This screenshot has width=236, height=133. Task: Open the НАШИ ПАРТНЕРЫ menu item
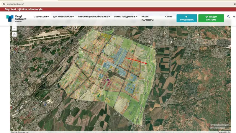pos(147,18)
